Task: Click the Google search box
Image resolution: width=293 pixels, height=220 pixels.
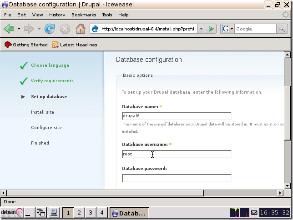Action: click(255, 29)
